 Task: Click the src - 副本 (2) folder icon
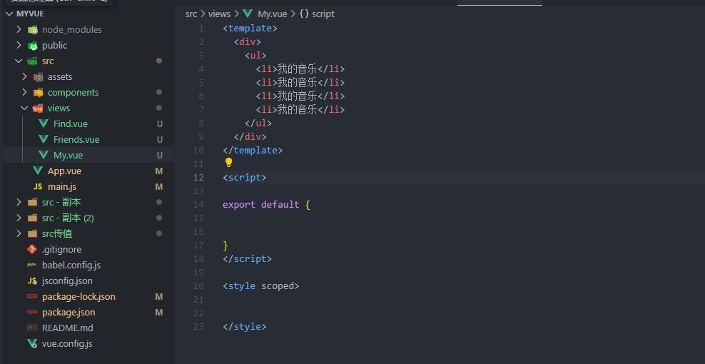pyautogui.click(x=32, y=218)
